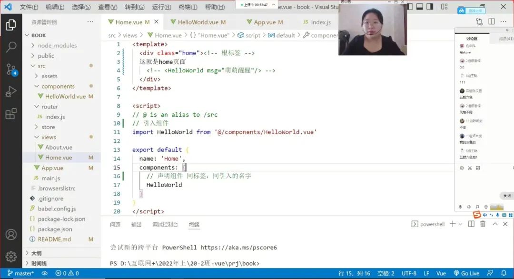Open the Accounts menu in the activity bar

click(x=11, y=234)
